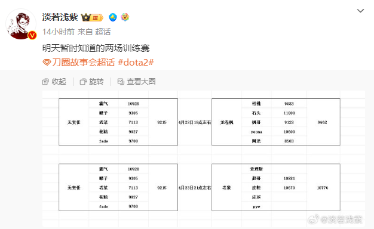
Task: Click the player cell 皮鞋
Action: tap(256, 188)
